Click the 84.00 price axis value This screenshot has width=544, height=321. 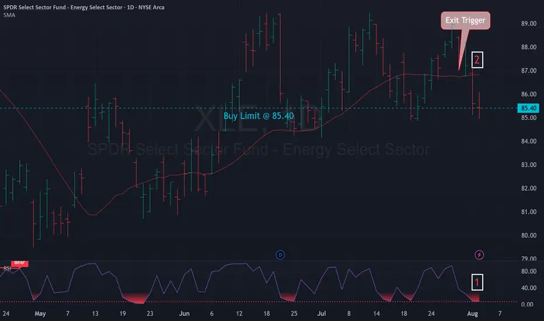coord(528,141)
